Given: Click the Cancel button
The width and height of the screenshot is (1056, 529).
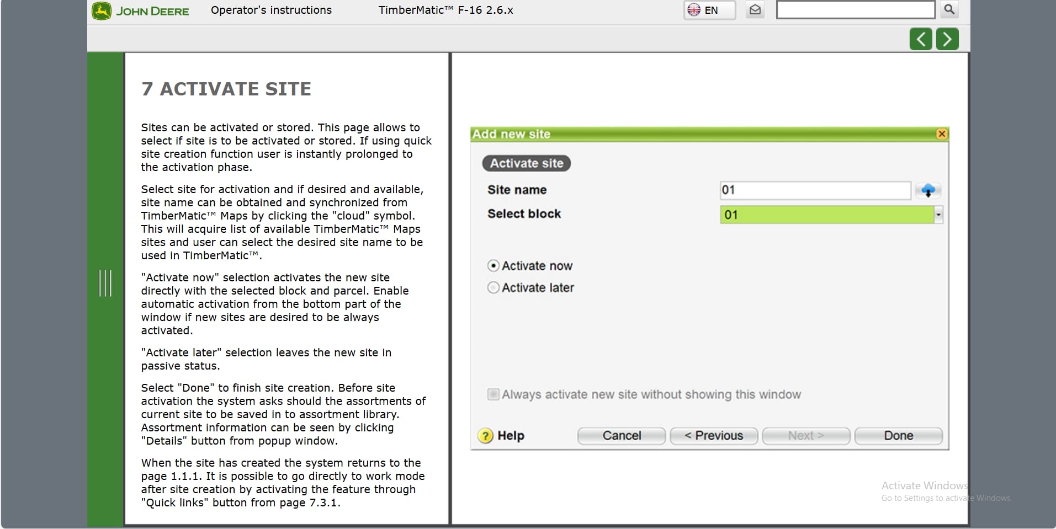Looking at the screenshot, I should pos(622,436).
